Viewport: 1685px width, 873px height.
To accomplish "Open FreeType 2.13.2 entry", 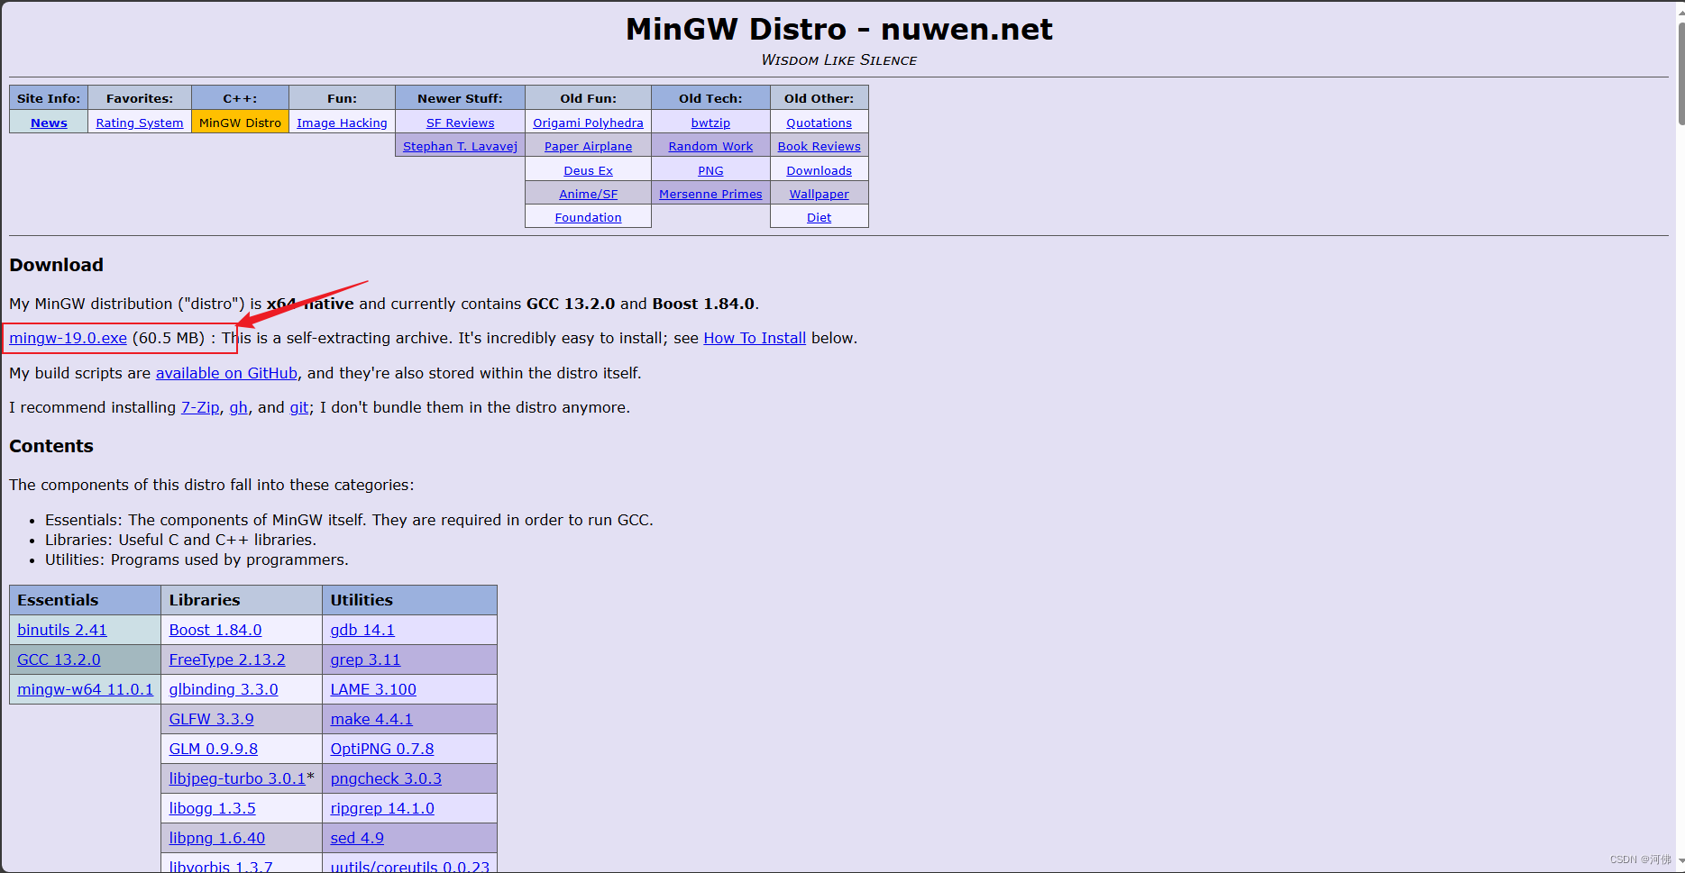I will pos(227,659).
